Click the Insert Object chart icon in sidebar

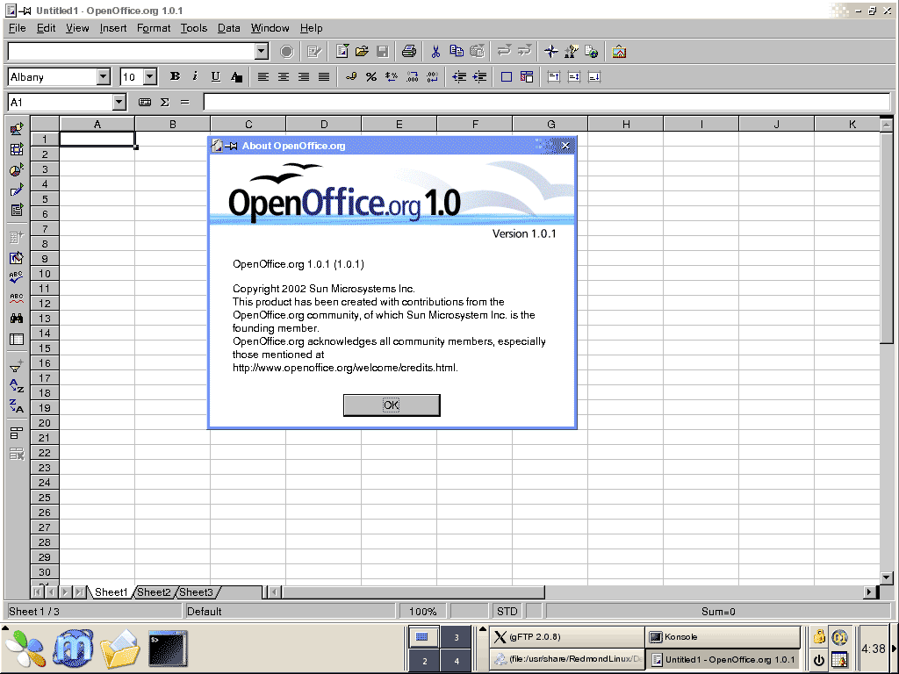tap(17, 170)
